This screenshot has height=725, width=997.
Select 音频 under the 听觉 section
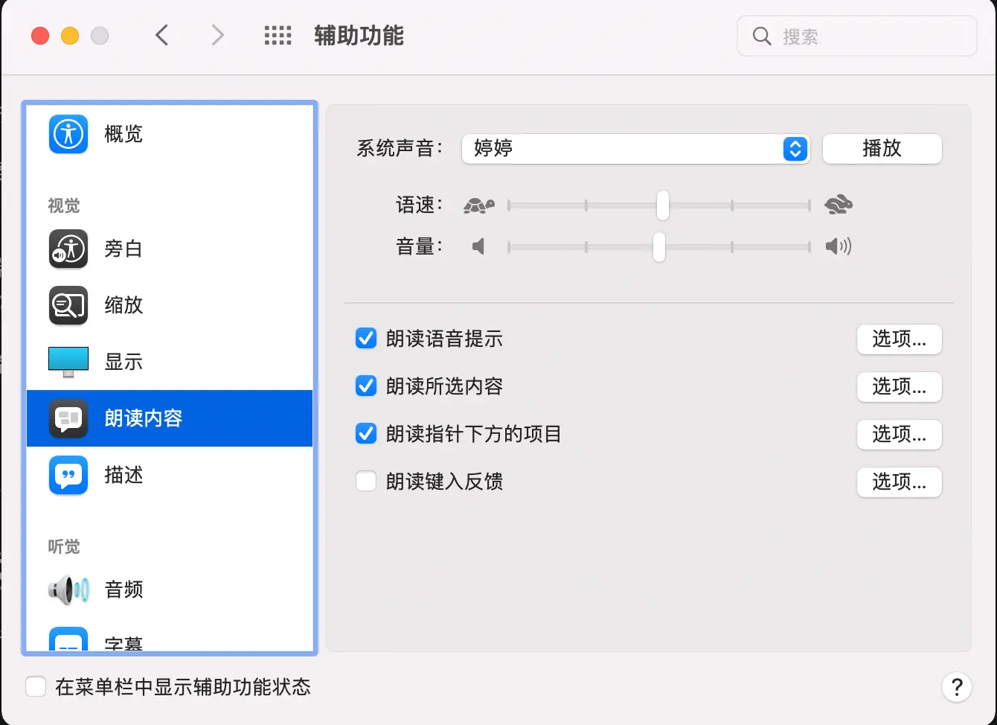[124, 590]
